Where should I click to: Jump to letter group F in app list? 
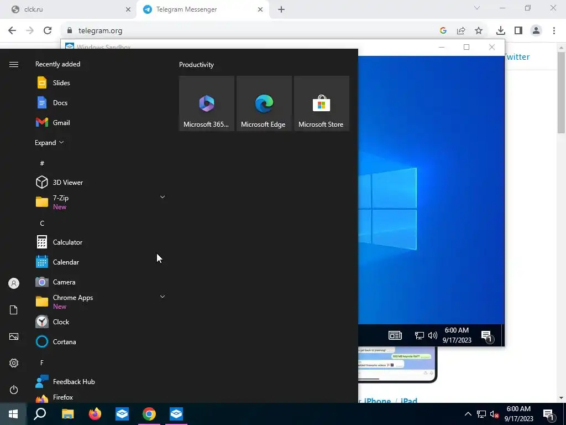[x=42, y=362]
